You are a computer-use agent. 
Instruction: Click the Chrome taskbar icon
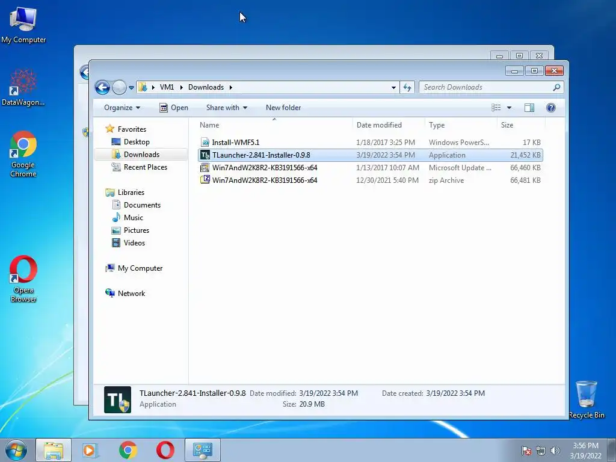coord(128,450)
